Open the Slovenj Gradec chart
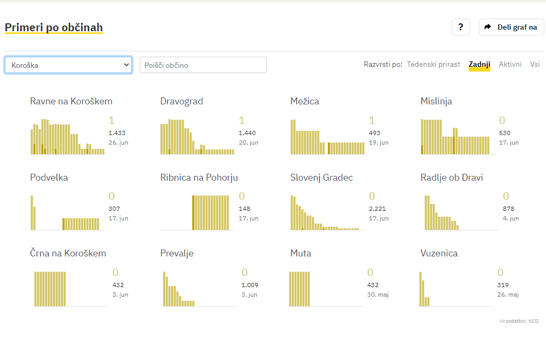Image resolution: width=546 pixels, height=338 pixels. coord(327,212)
